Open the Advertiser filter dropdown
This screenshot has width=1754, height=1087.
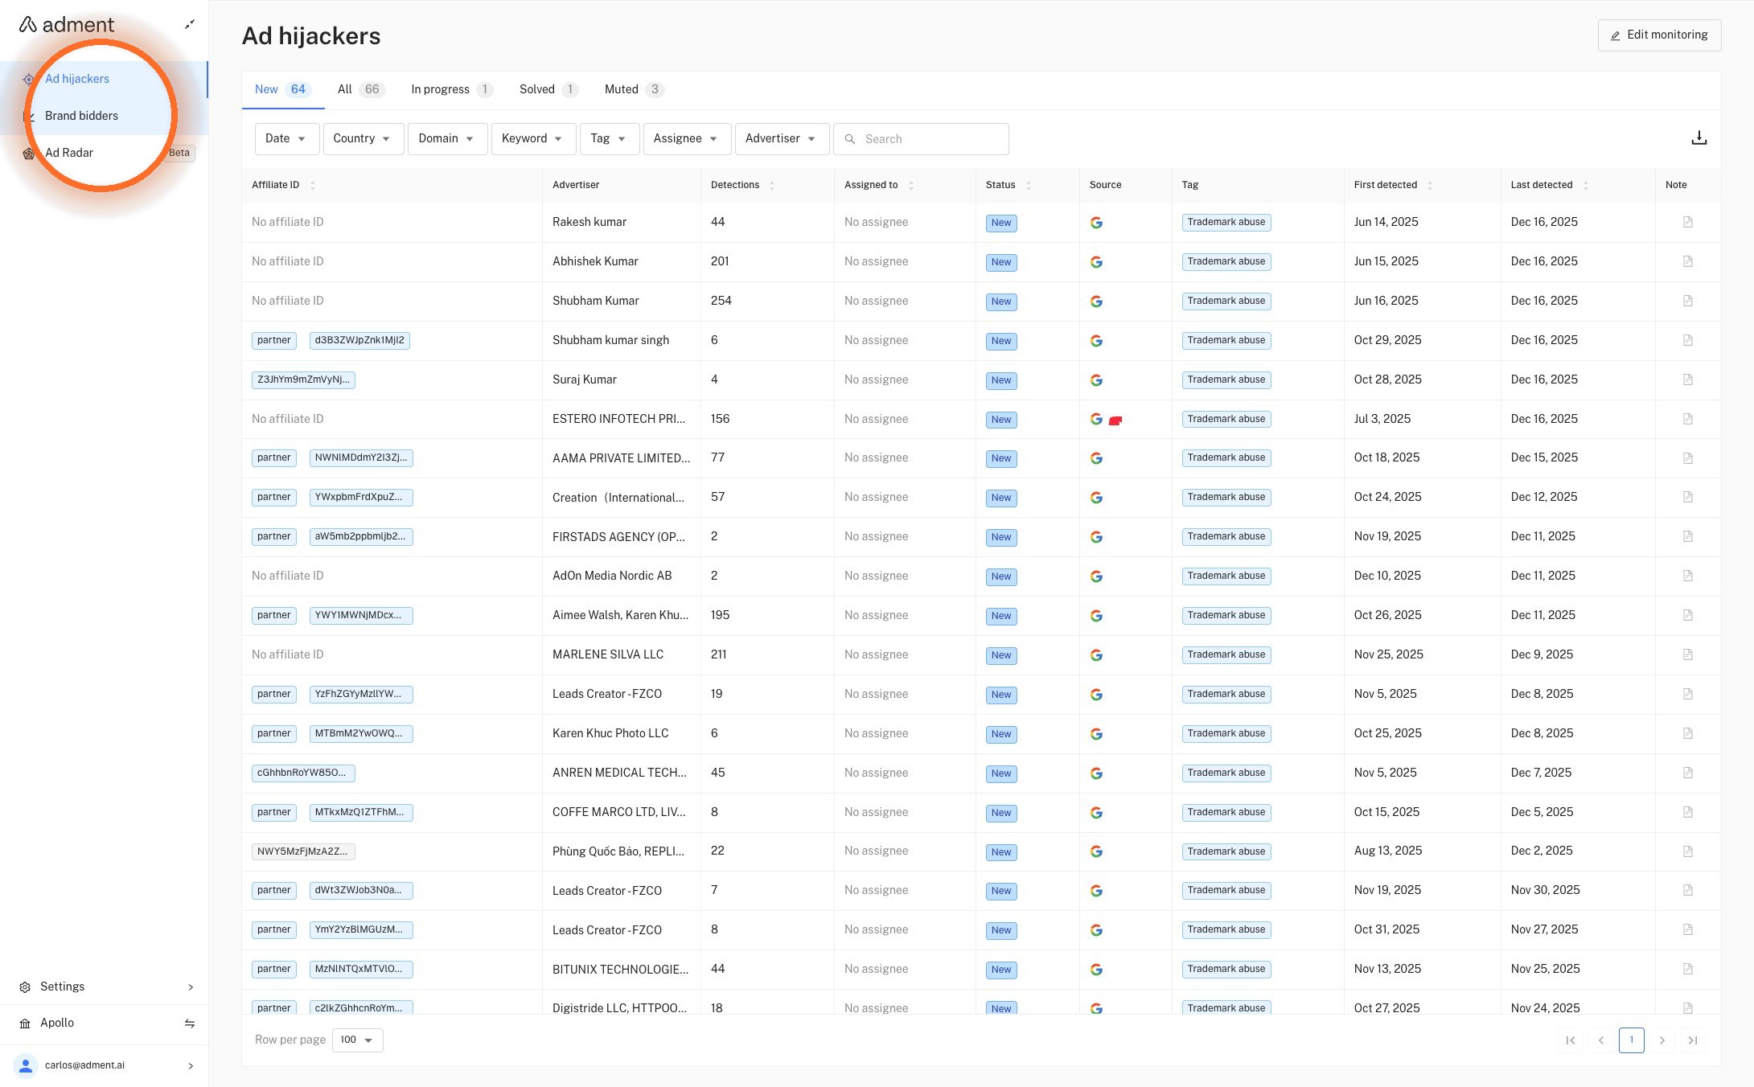coord(782,139)
